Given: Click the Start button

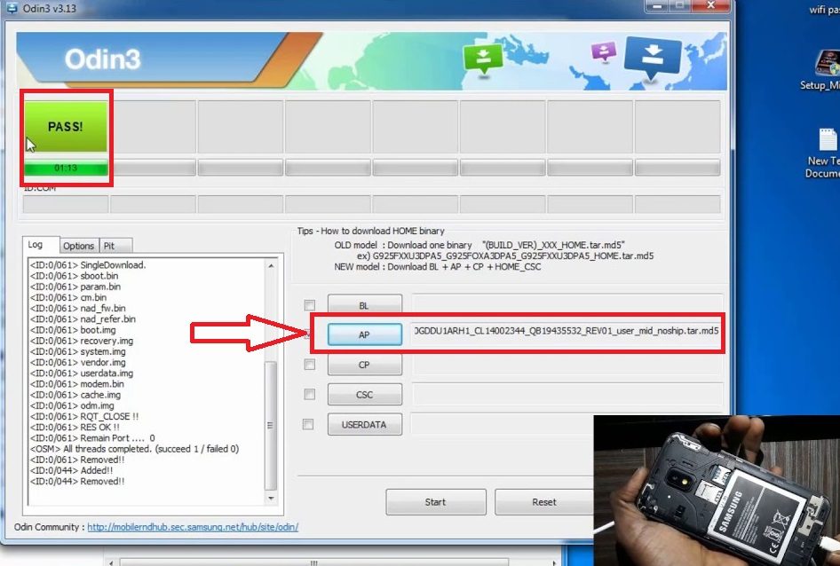Looking at the screenshot, I should 435,502.
